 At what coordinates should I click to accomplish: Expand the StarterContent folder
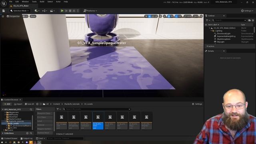coord(5,119)
